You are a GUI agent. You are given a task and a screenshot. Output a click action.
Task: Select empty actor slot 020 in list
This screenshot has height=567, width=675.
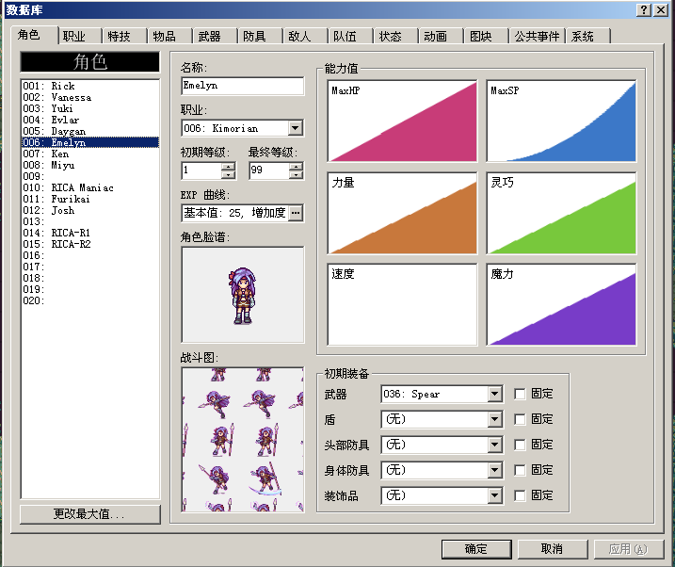[90, 301]
